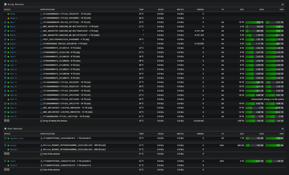The image size is (289, 175).
Task: Click the 238 TB array total size value
Action: pyautogui.click(x=241, y=121)
